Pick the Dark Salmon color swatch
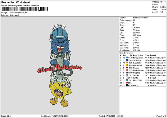The image size is (167, 118). click(127, 70)
